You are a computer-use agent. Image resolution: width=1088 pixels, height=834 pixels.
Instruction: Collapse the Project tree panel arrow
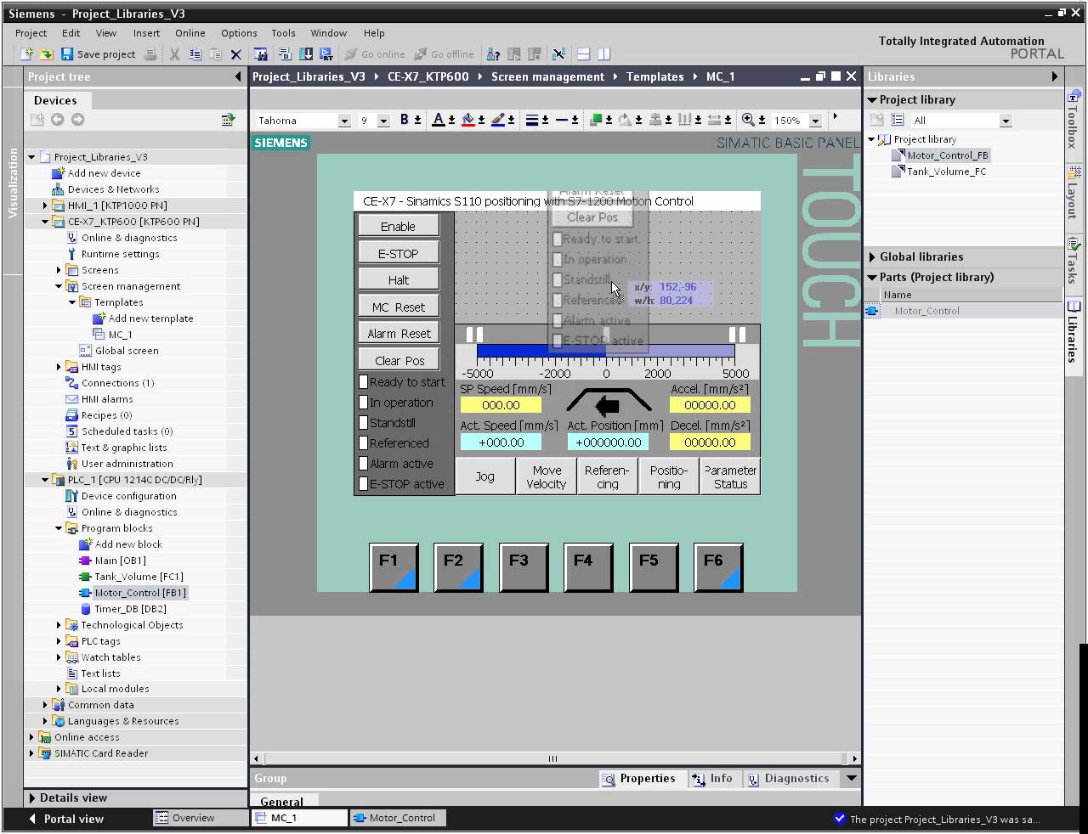(x=238, y=76)
